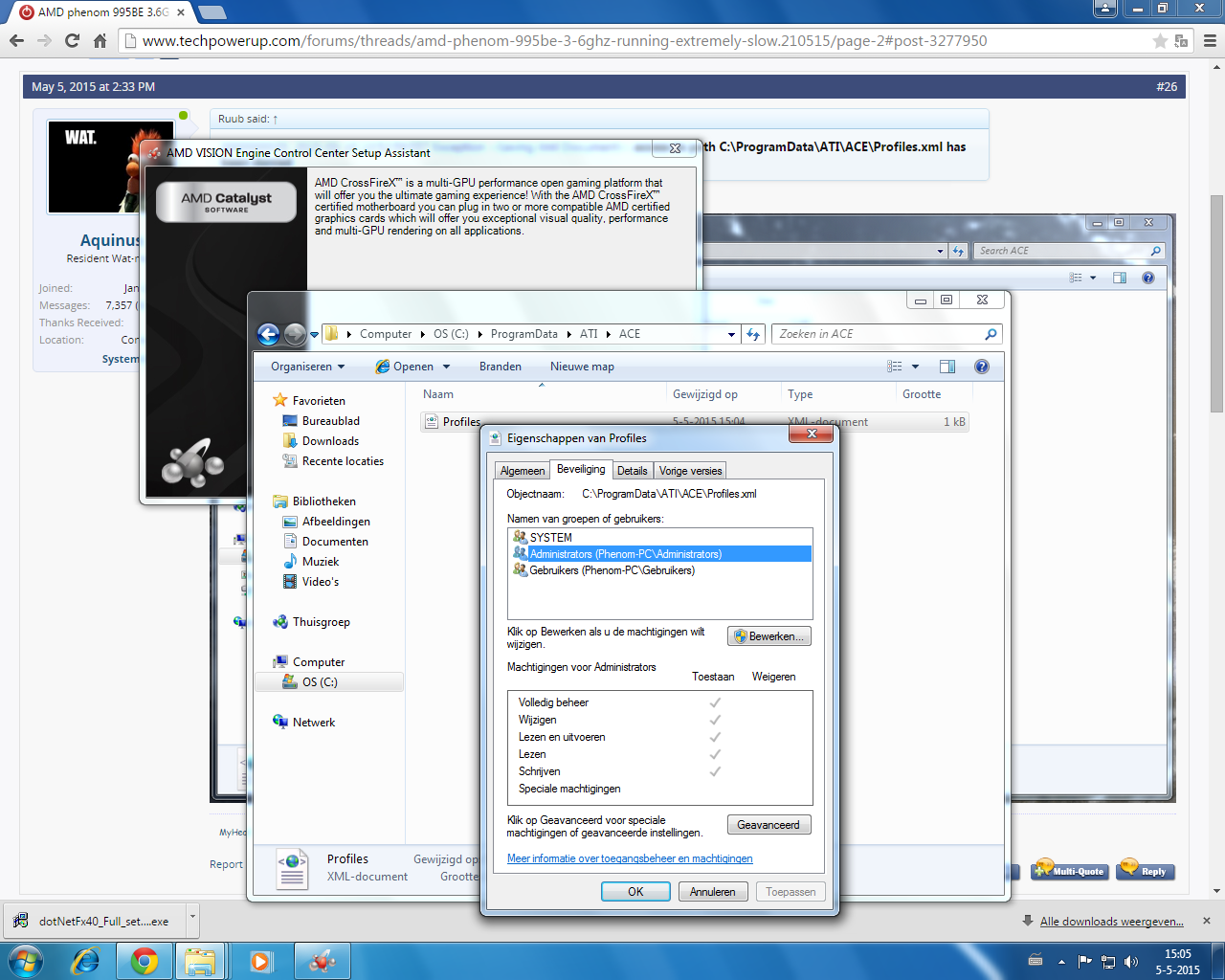This screenshot has height=980, width=1225.
Task: Open Recente locaties in navigation pane
Action: point(343,461)
